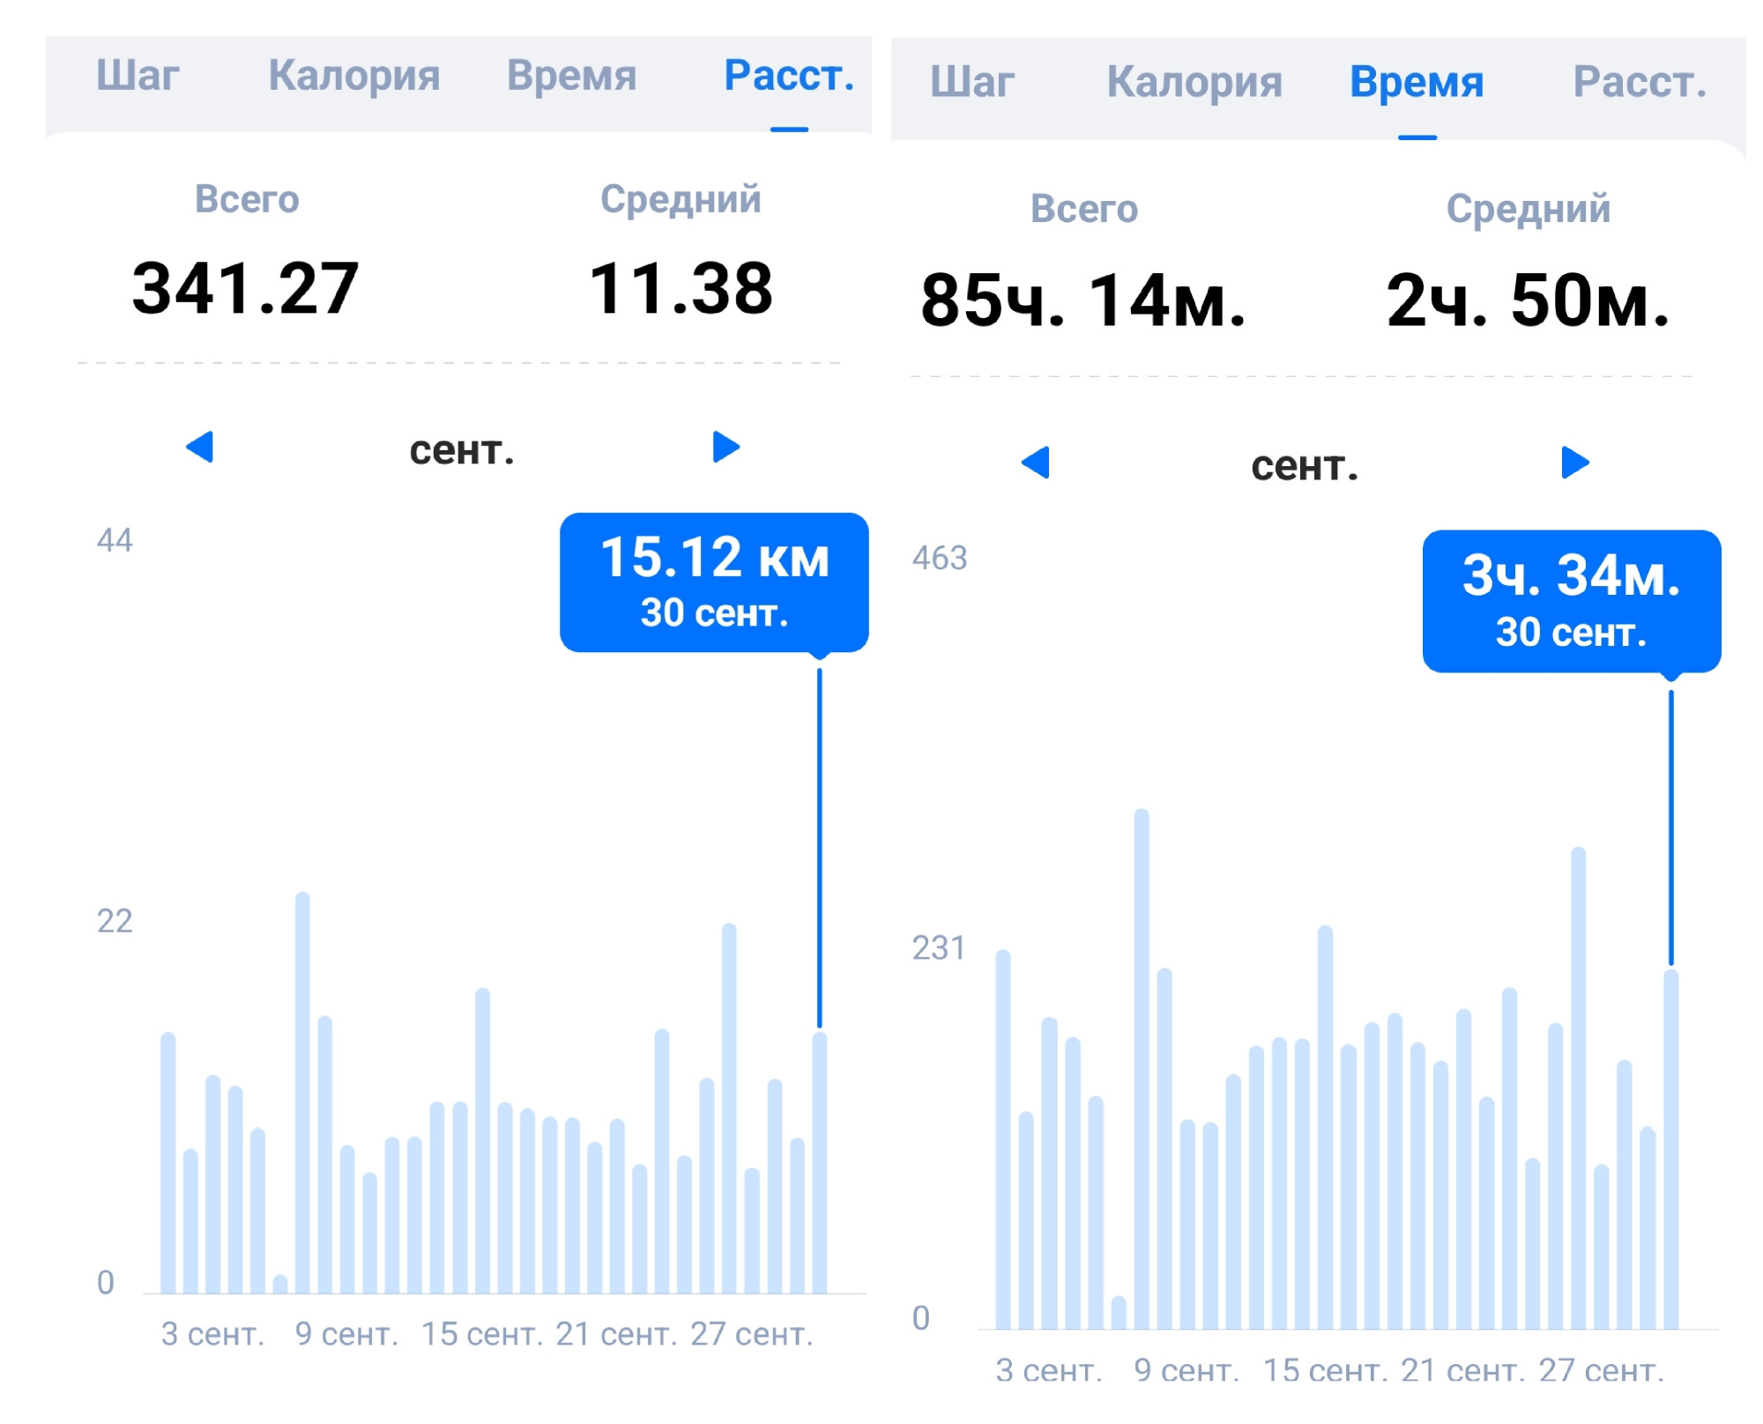This screenshot has height=1424, width=1763.
Task: Select the 30 сент. bar in distance chart
Action: 820,1163
